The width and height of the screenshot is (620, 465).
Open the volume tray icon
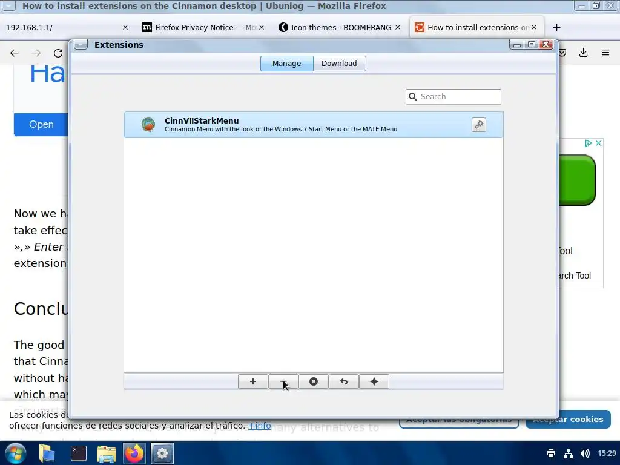pyautogui.click(x=585, y=453)
